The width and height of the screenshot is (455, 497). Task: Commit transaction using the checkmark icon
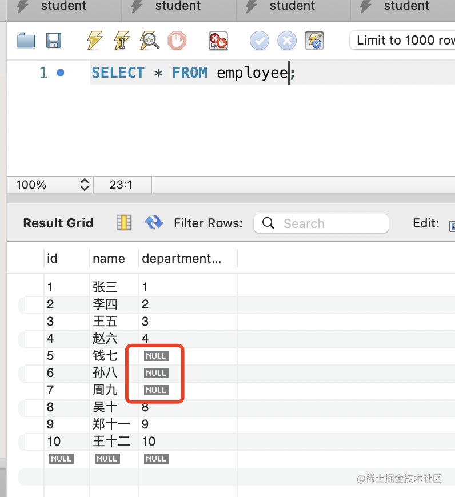[x=260, y=41]
